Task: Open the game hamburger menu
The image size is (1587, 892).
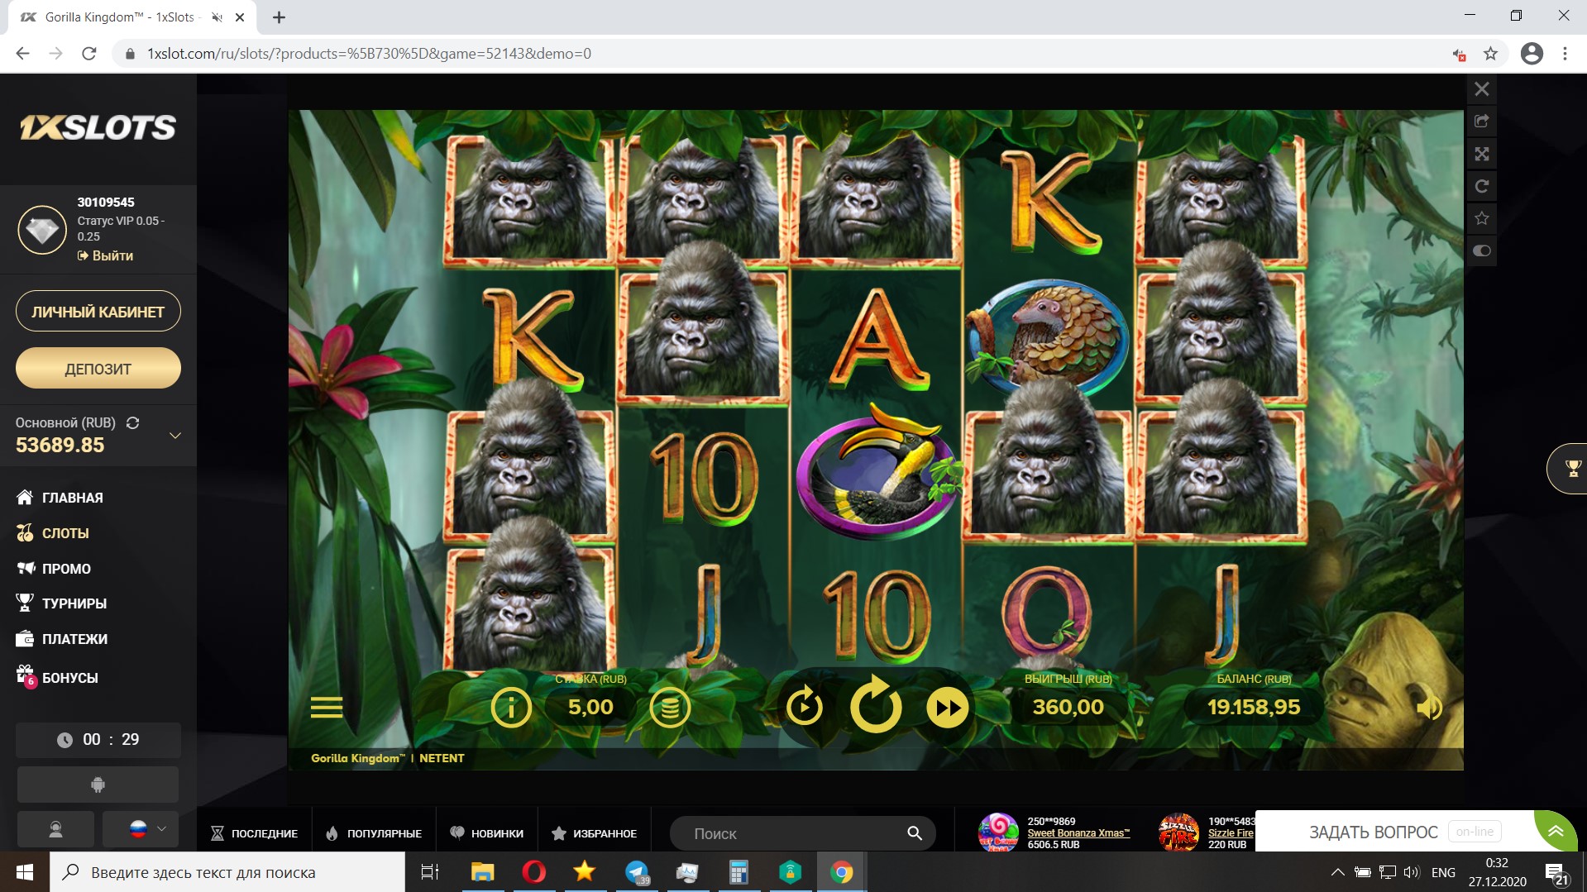Action: [x=327, y=708]
